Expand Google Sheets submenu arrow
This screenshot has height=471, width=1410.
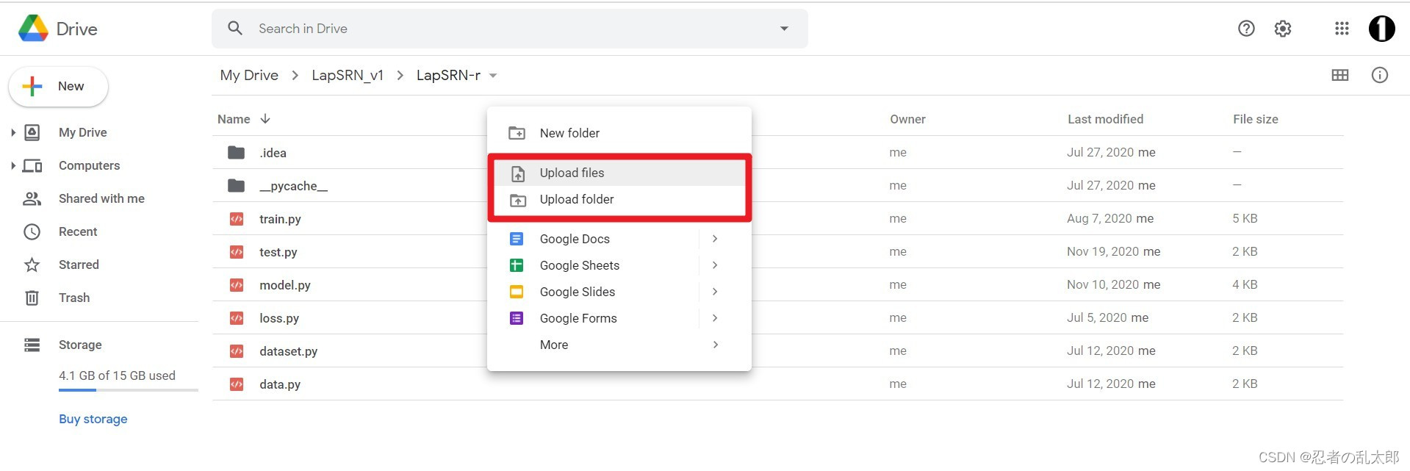(x=715, y=265)
